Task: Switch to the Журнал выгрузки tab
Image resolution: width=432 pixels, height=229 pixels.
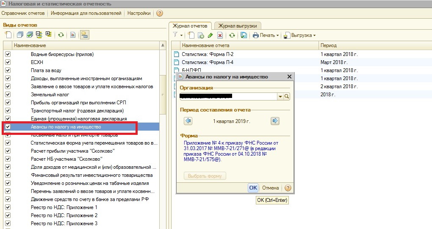Action: click(238, 26)
